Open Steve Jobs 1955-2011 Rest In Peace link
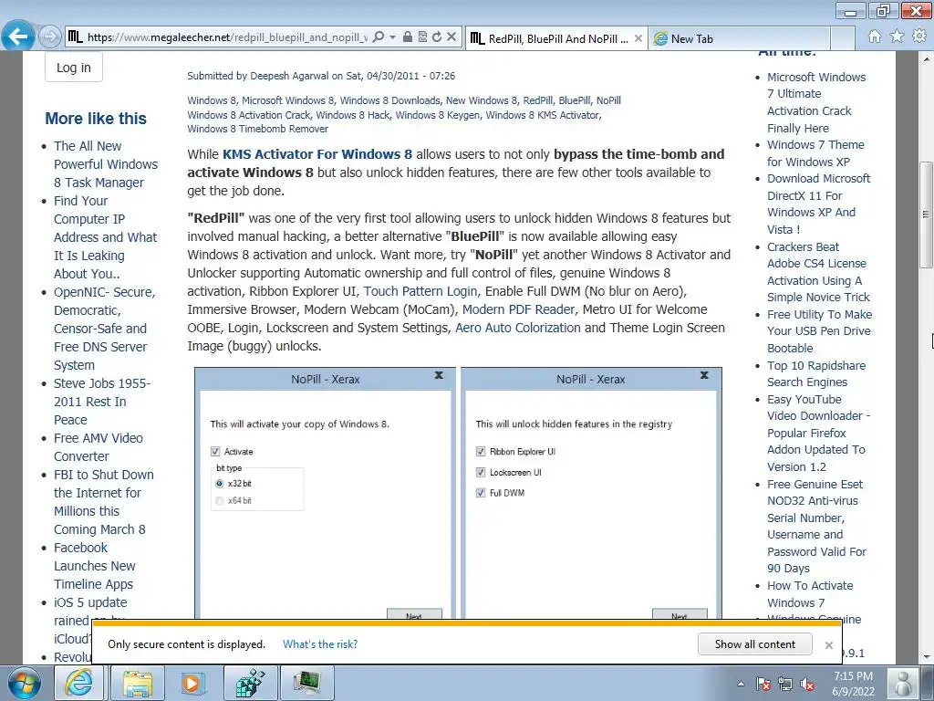This screenshot has width=934, height=701. [102, 402]
